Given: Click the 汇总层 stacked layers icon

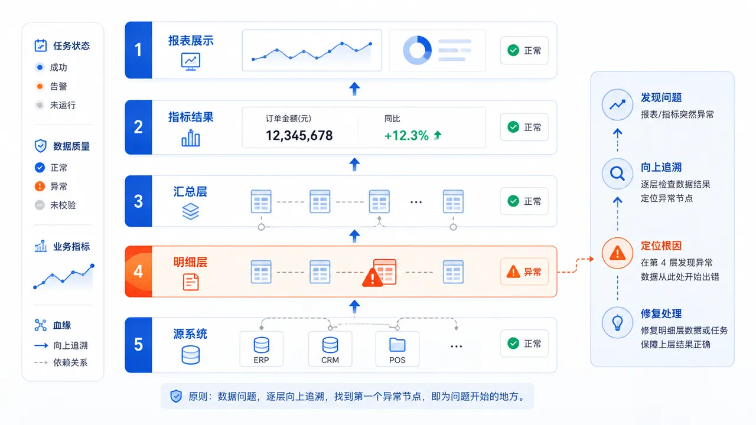Looking at the screenshot, I should 191,212.
